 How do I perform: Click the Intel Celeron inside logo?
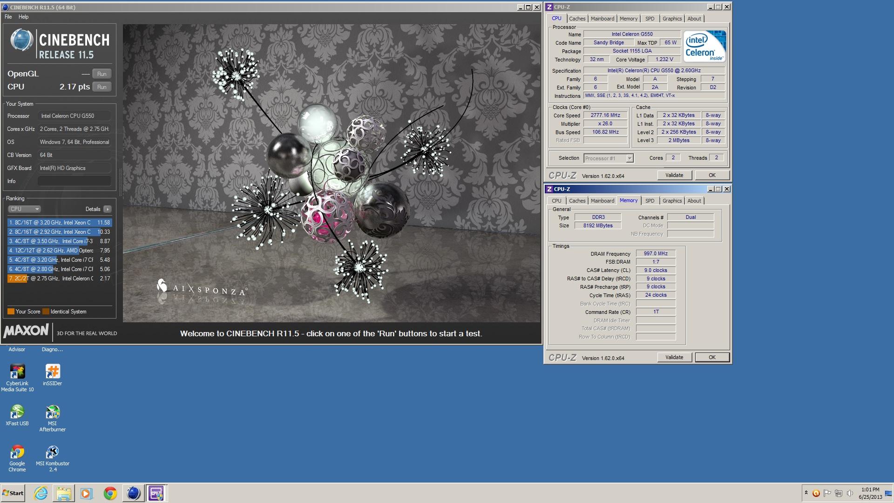[x=705, y=46]
